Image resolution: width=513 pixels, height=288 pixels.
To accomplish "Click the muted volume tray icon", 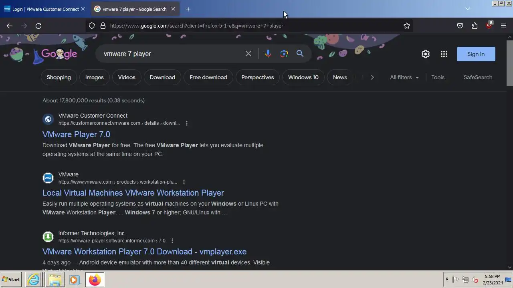I will (x=475, y=280).
